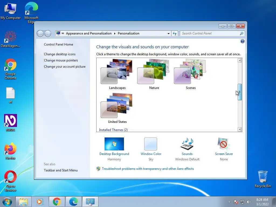Screen dimensions: 276x207
Task: Open Chrome from the taskbar
Action: (57, 202)
